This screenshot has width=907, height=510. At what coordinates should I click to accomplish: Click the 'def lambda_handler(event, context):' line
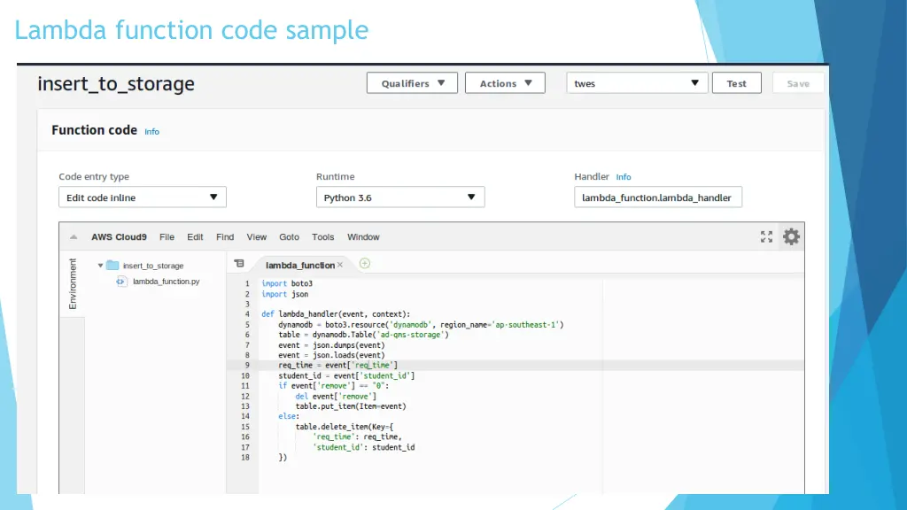(336, 314)
